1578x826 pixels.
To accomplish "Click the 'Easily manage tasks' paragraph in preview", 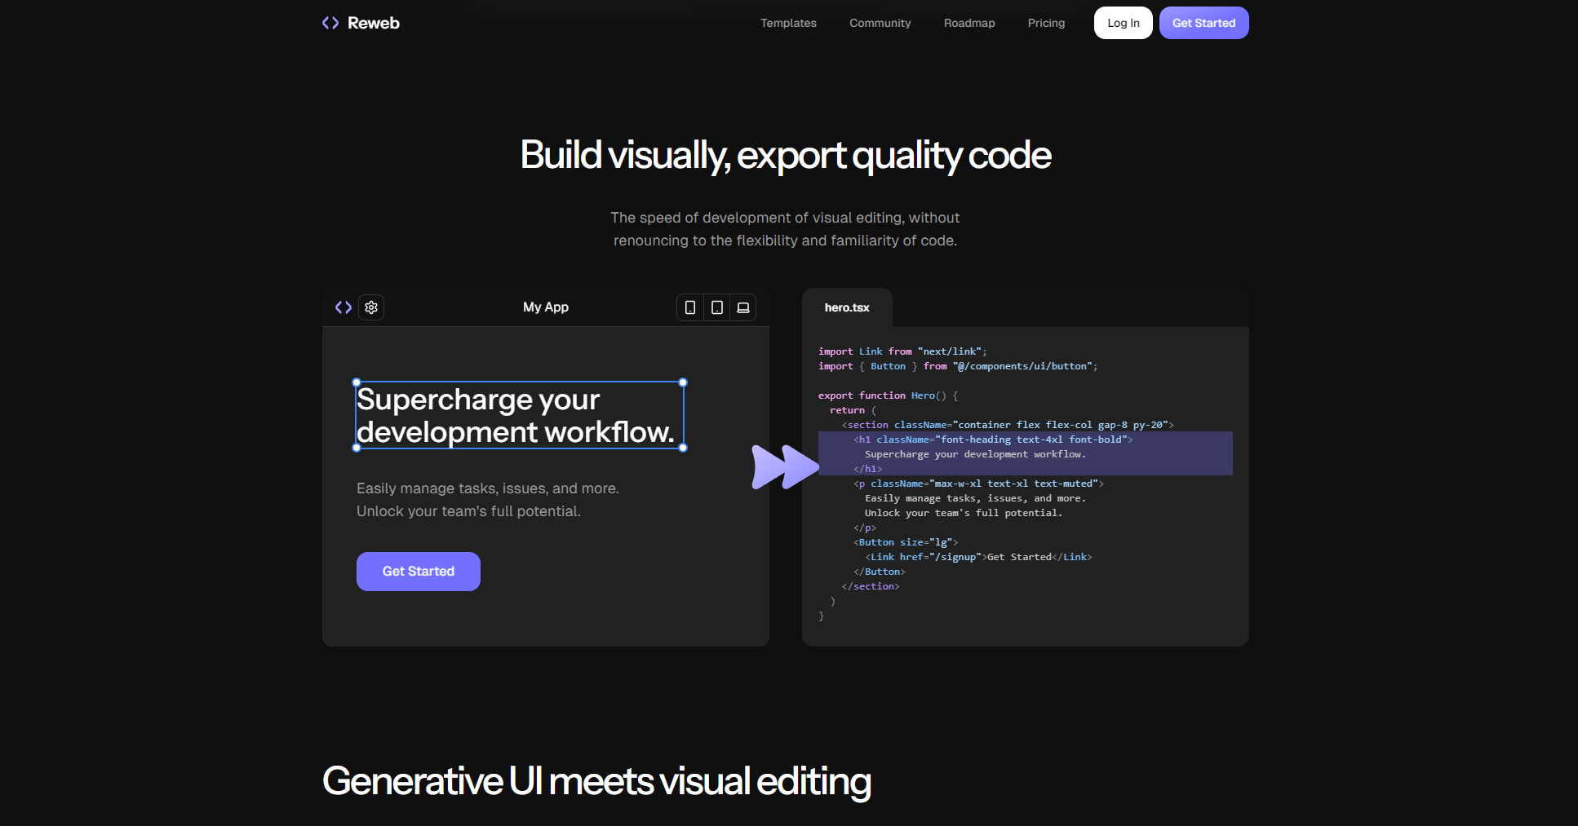I will coord(487,500).
